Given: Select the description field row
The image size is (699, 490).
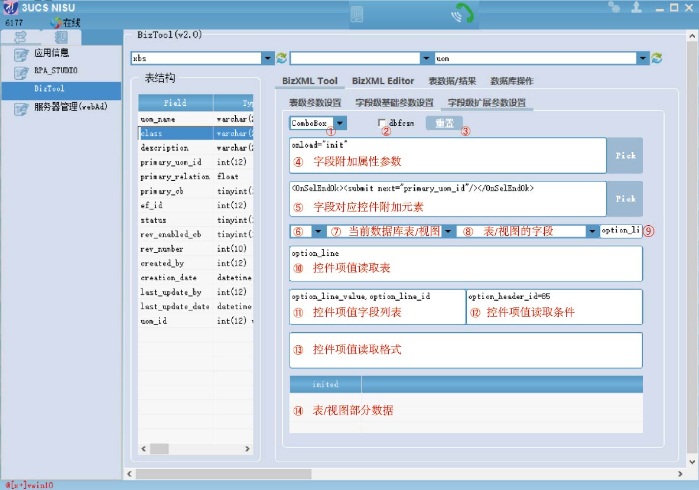Looking at the screenshot, I should pos(196,148).
